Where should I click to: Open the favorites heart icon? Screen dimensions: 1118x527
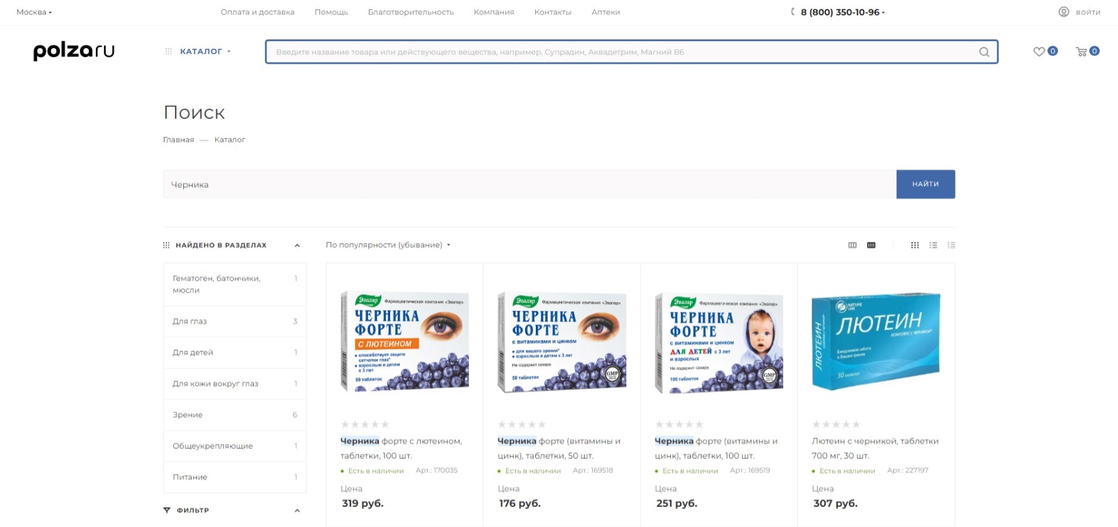point(1039,51)
